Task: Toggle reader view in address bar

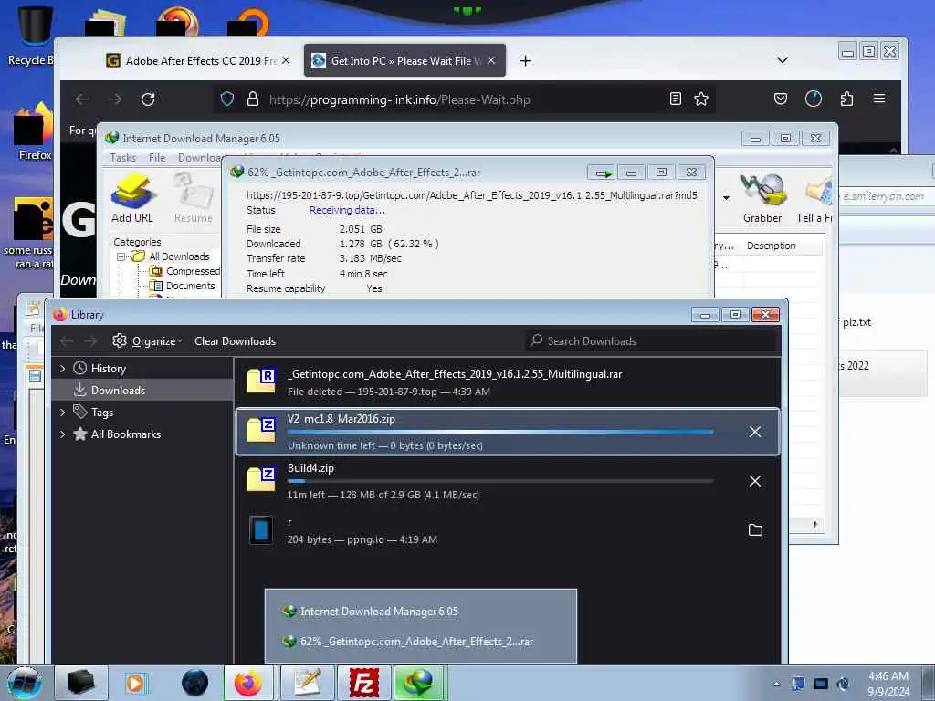Action: click(x=675, y=99)
